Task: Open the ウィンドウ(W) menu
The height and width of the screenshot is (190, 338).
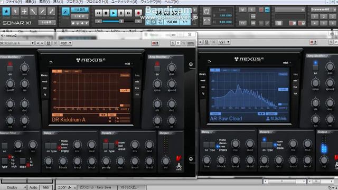Action: tap(151, 2)
